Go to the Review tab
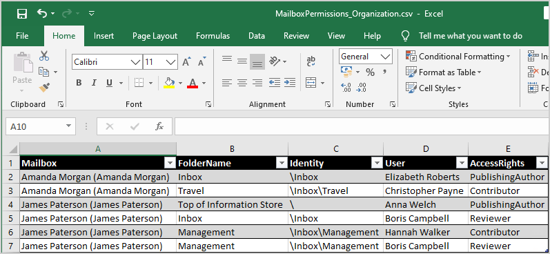This screenshot has height=254, width=550. 297,36
